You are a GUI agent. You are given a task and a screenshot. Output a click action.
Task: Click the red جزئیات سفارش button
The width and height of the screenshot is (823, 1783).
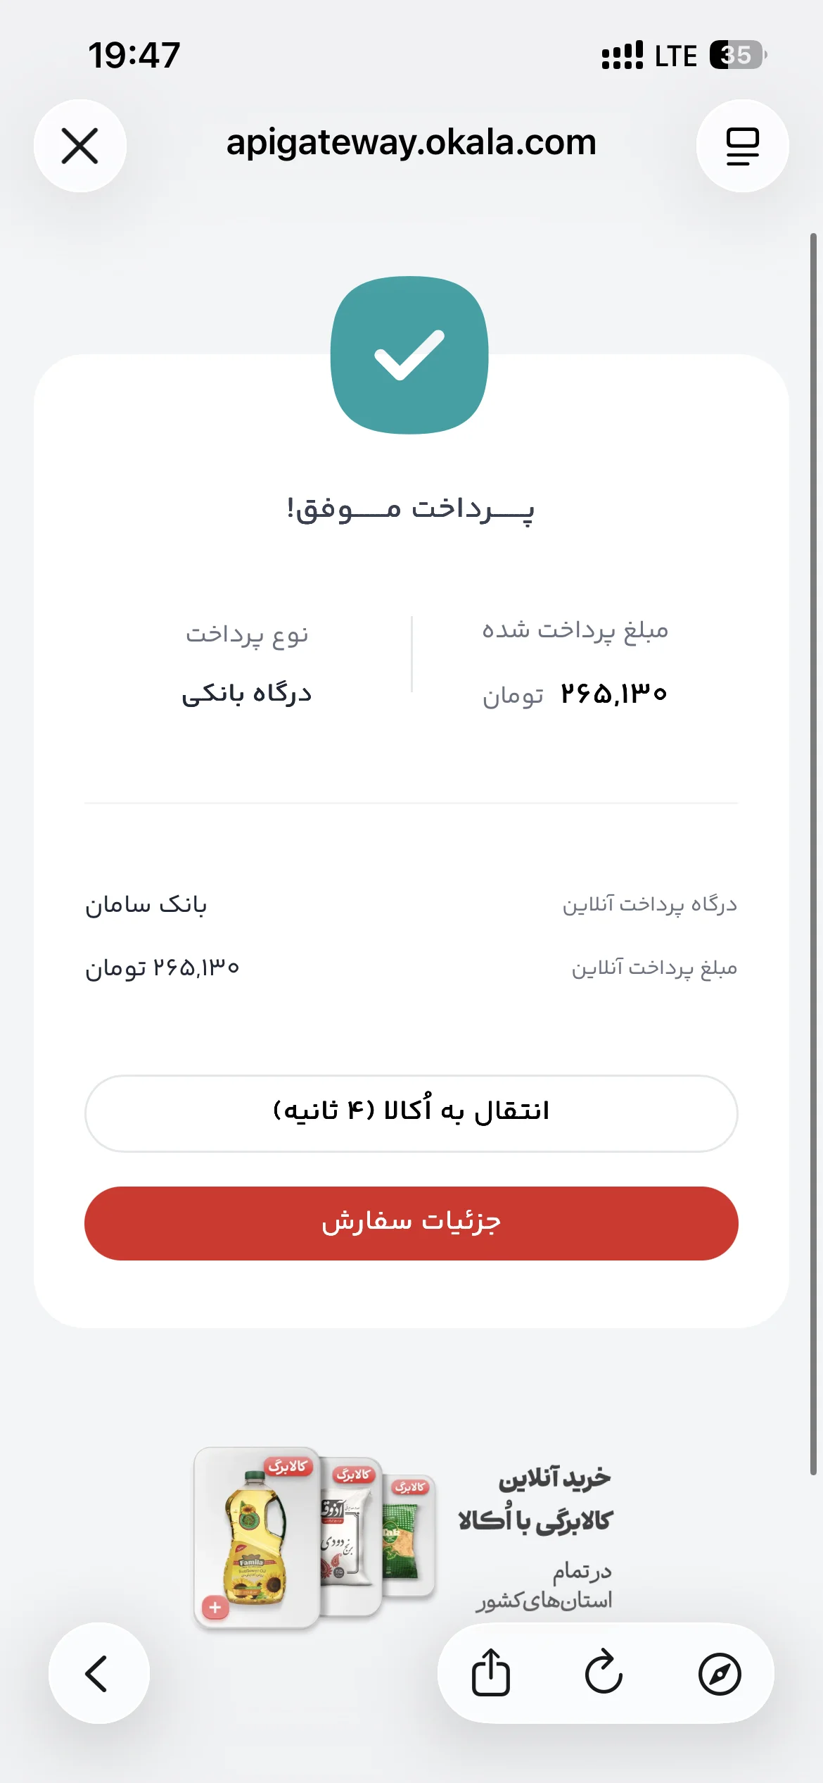click(412, 1223)
